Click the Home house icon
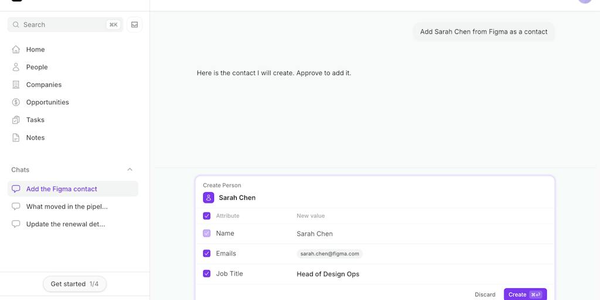Screen dimensions: 600x300 16,49
